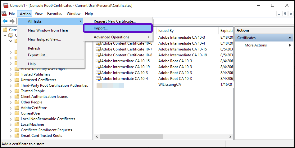Click the MMC console icon in title bar
The image size is (295, 148).
[5, 5]
